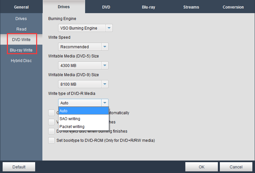
Task: Open the Blu-ray tab
Action: point(149,7)
